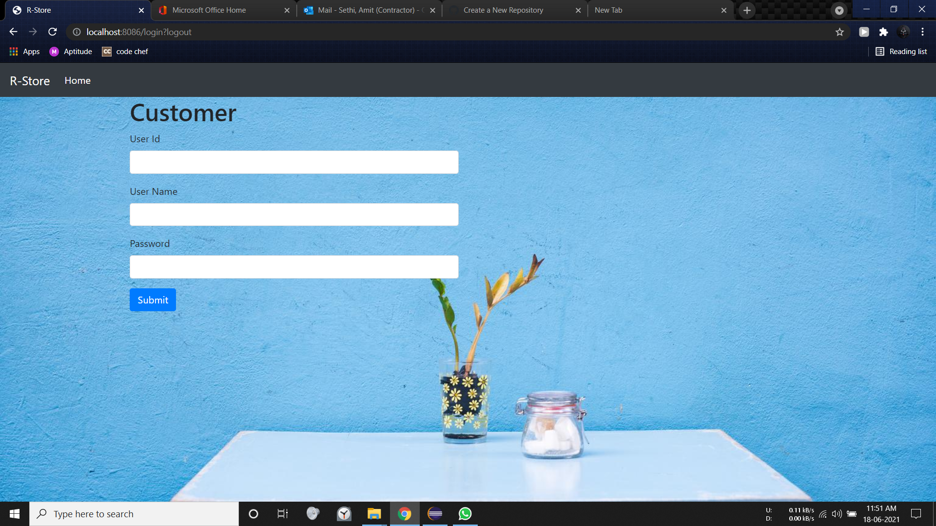Viewport: 936px width, 526px height.
Task: Open the volume speaker tray icon
Action: 837,514
